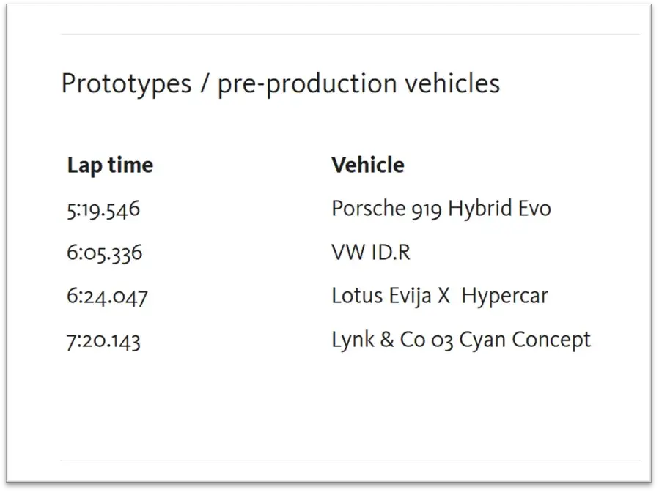659x492 pixels.
Task: Click the word Hybrid in Porsche row
Action: (x=480, y=209)
